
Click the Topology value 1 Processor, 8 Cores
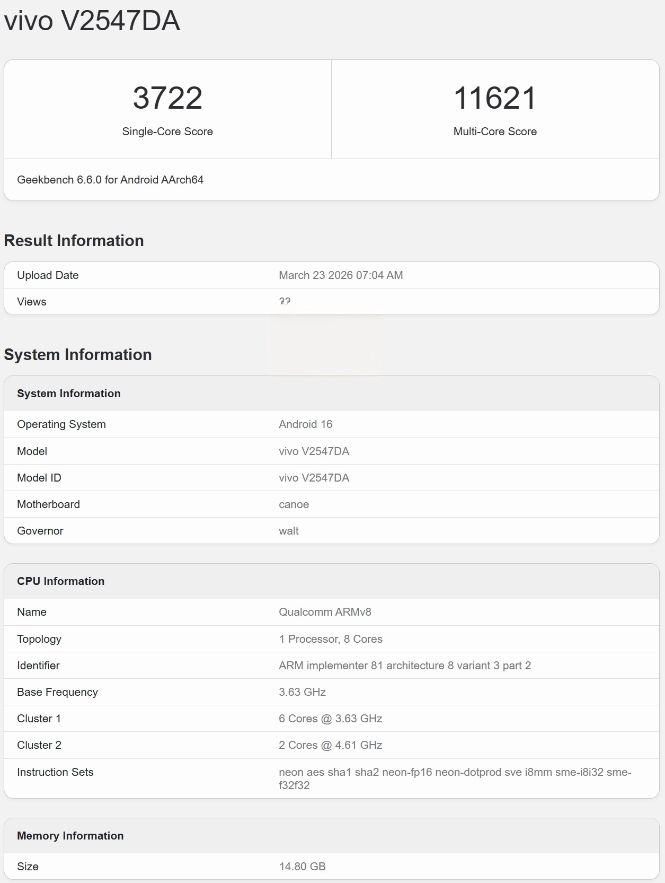[x=331, y=639]
